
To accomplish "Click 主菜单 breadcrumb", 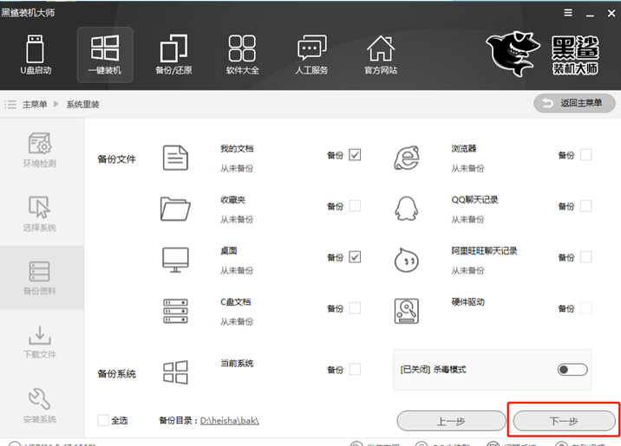I will click(35, 105).
